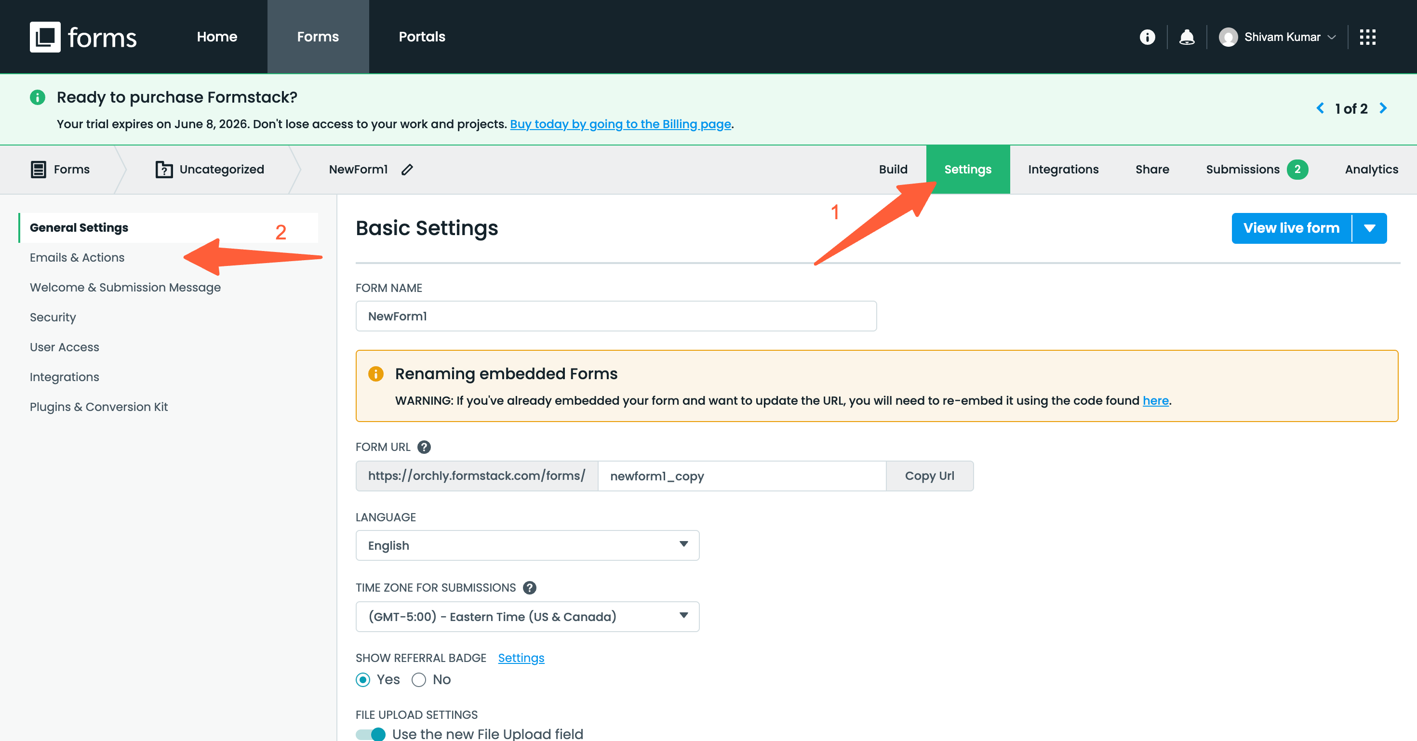This screenshot has height=741, width=1417.
Task: Click the NewForm1 breadcrumb title
Action: [358, 169]
